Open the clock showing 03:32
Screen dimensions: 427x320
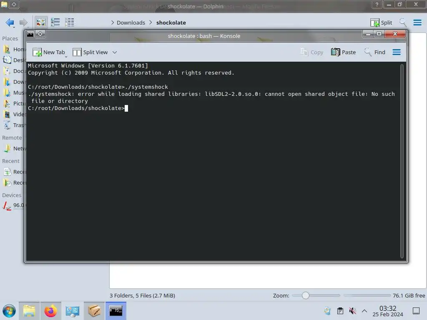388,311
